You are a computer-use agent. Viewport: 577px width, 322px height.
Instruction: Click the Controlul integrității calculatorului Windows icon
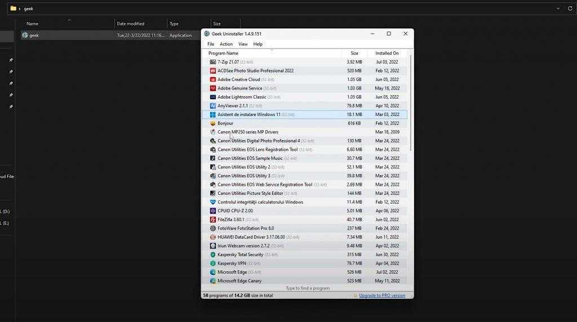(x=212, y=202)
